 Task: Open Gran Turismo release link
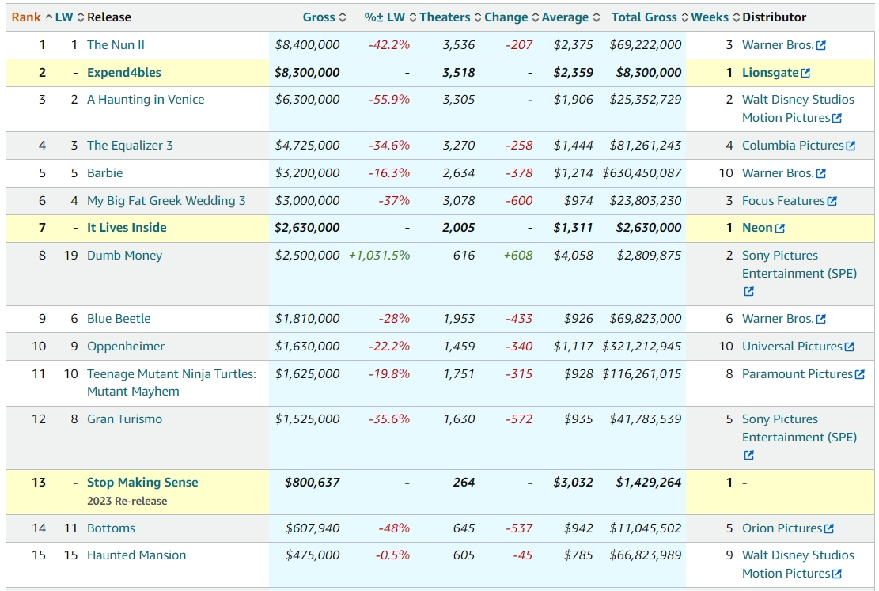tap(124, 419)
